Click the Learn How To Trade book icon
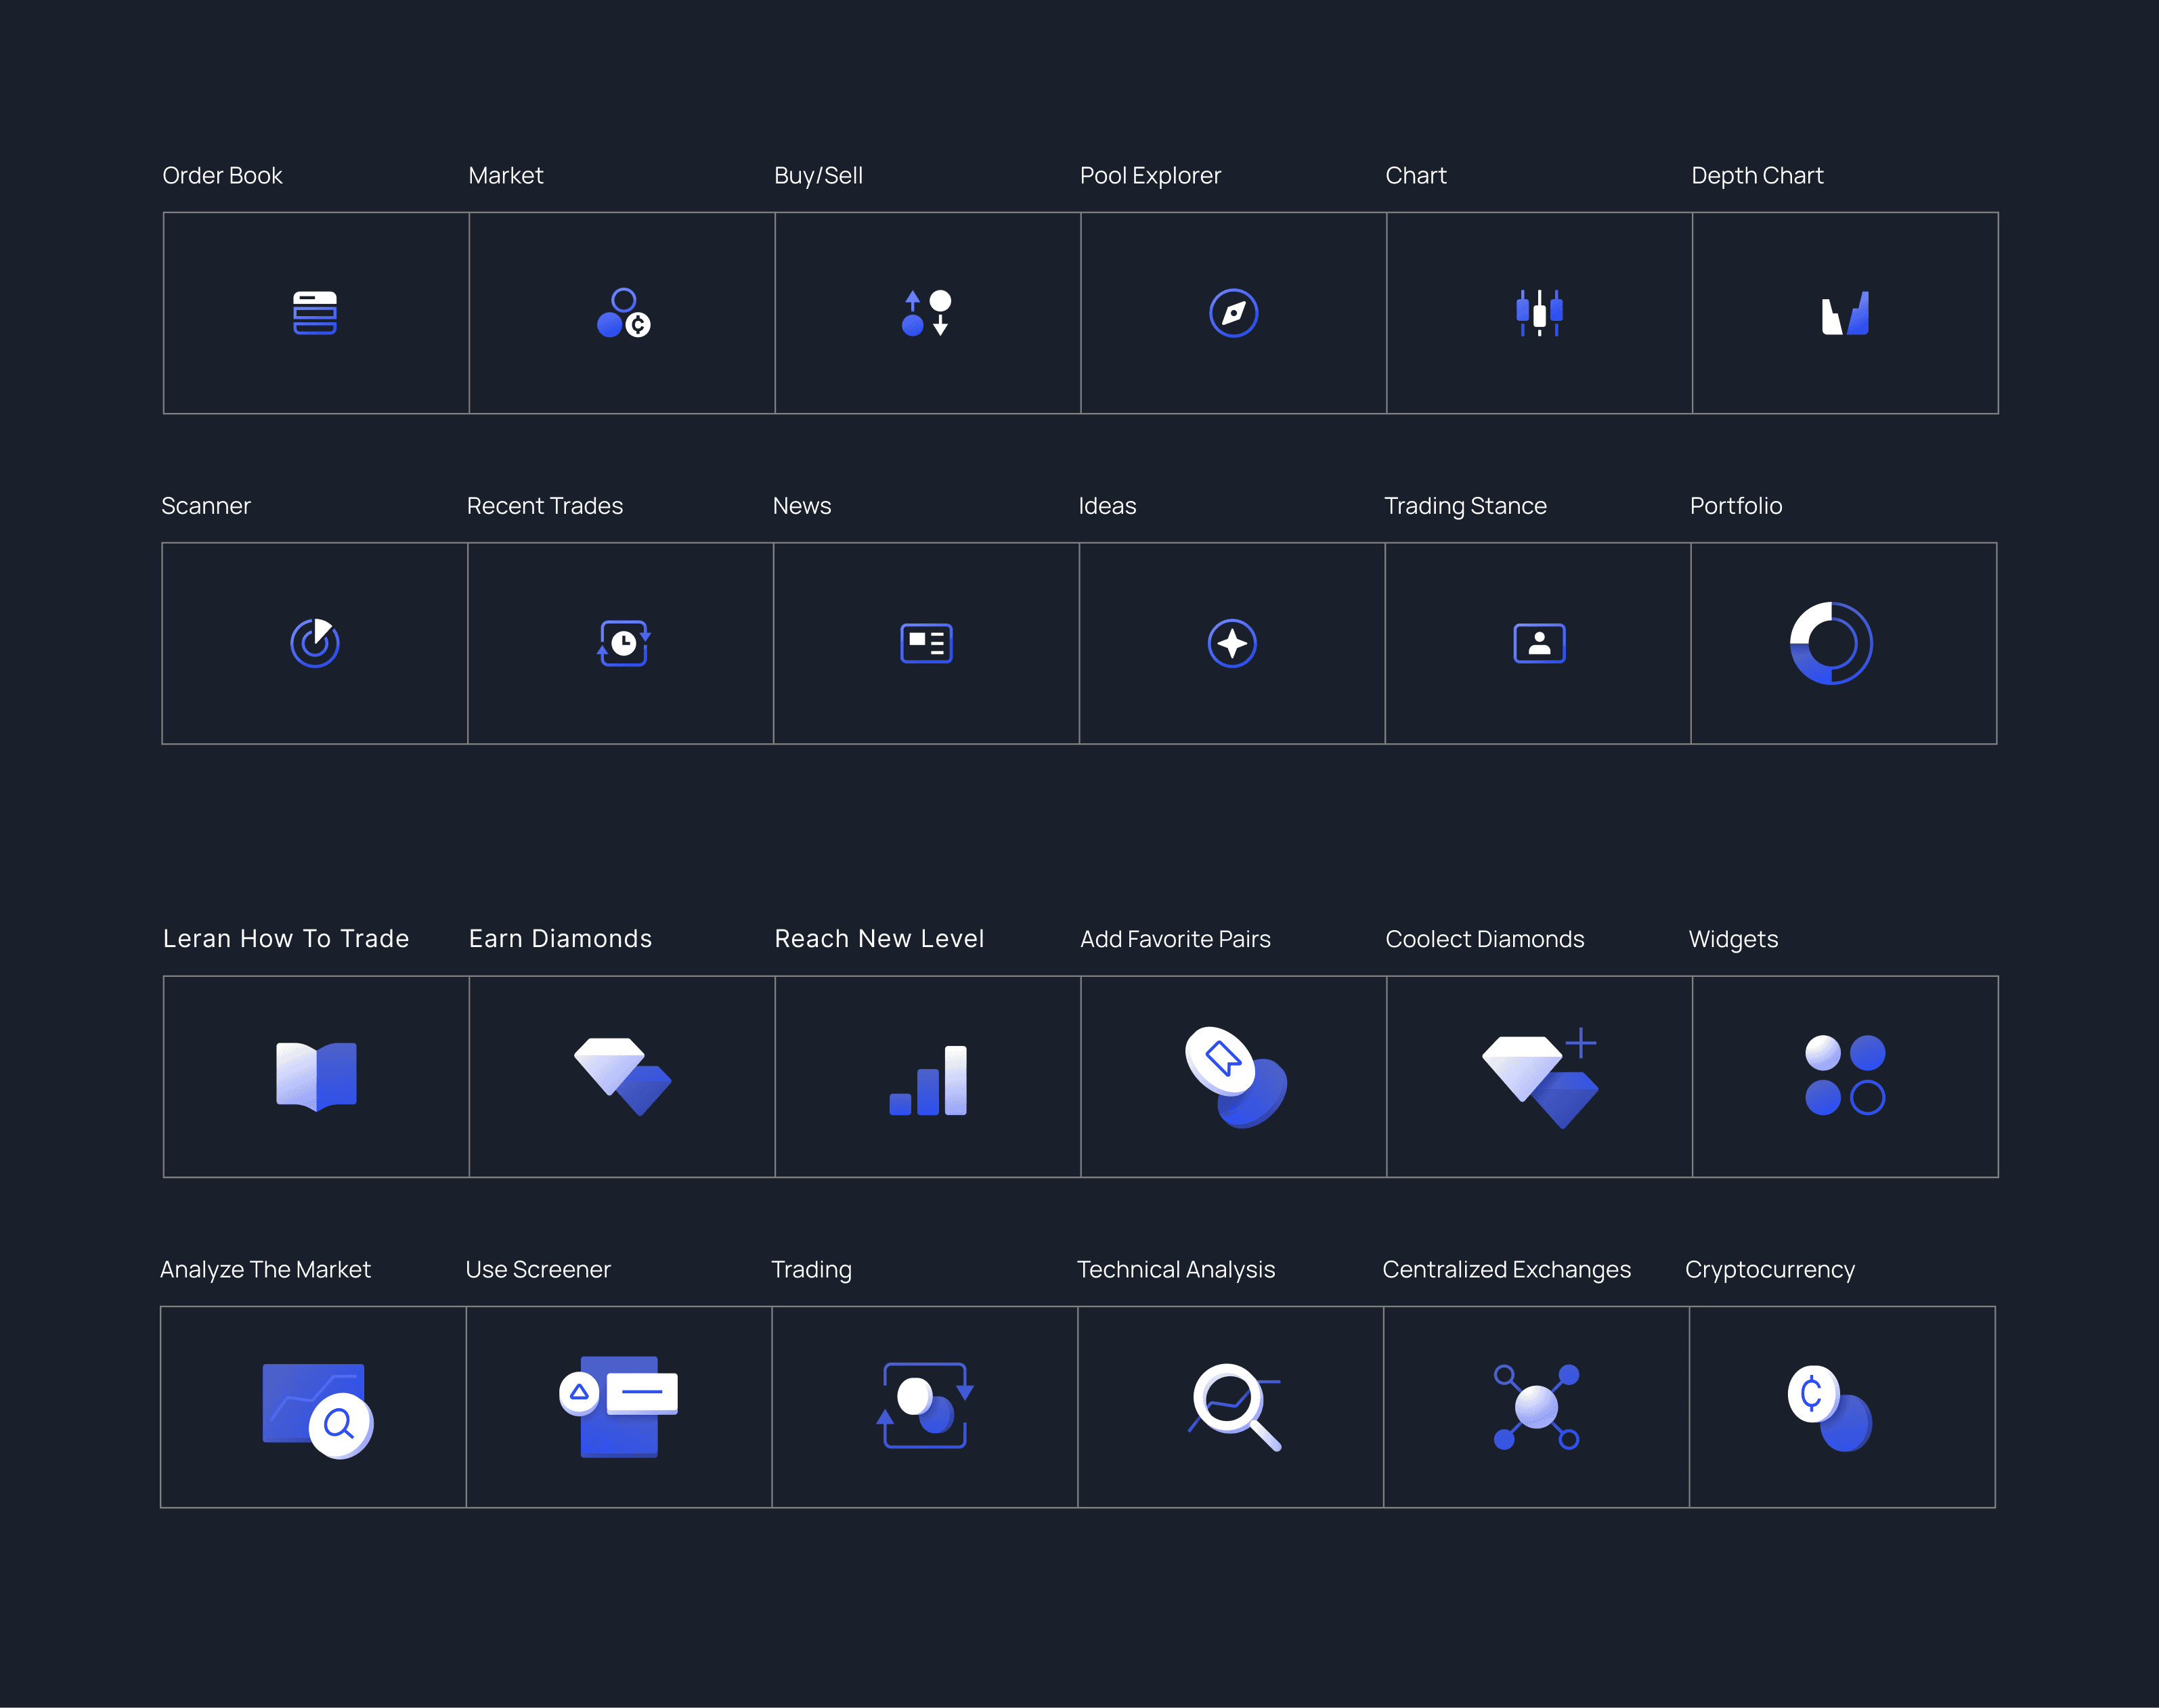Screen dimensions: 2159x1708 tap(316, 1076)
